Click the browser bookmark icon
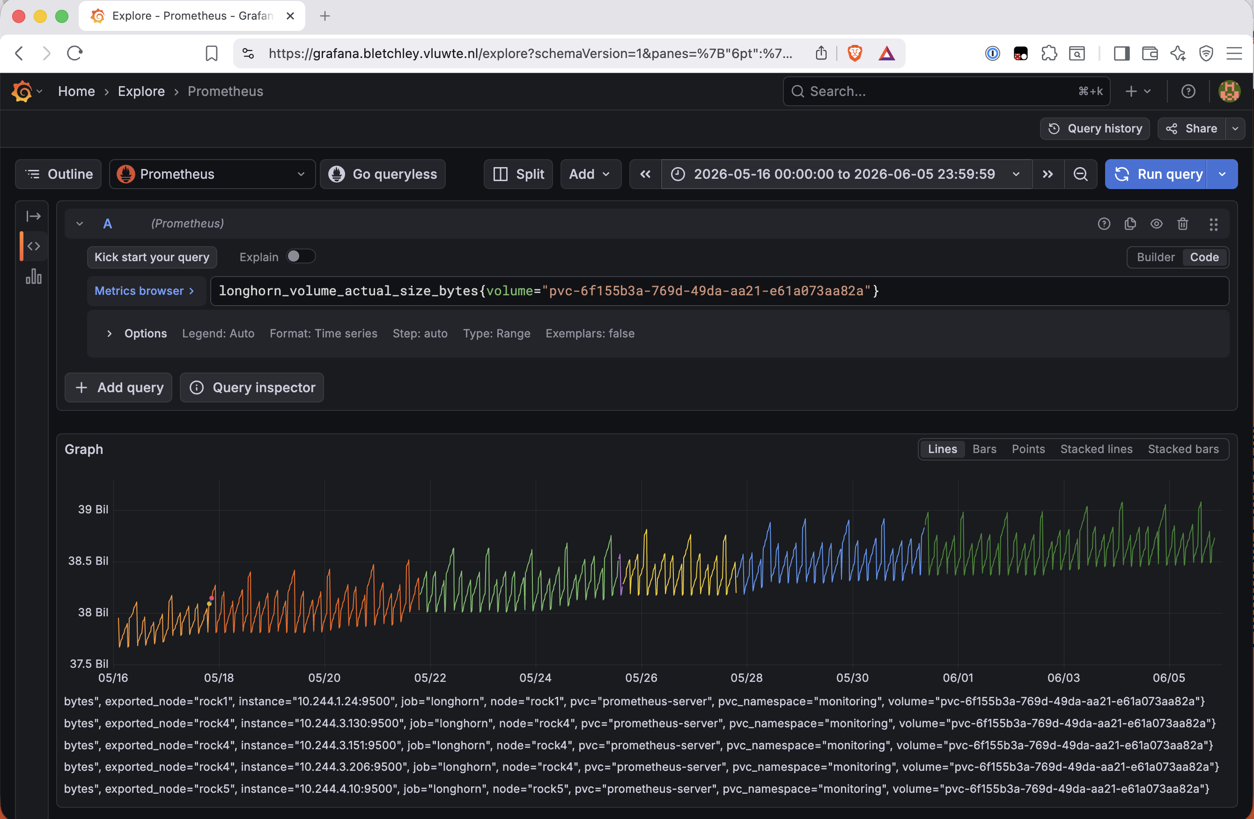The width and height of the screenshot is (1254, 819). point(211,53)
